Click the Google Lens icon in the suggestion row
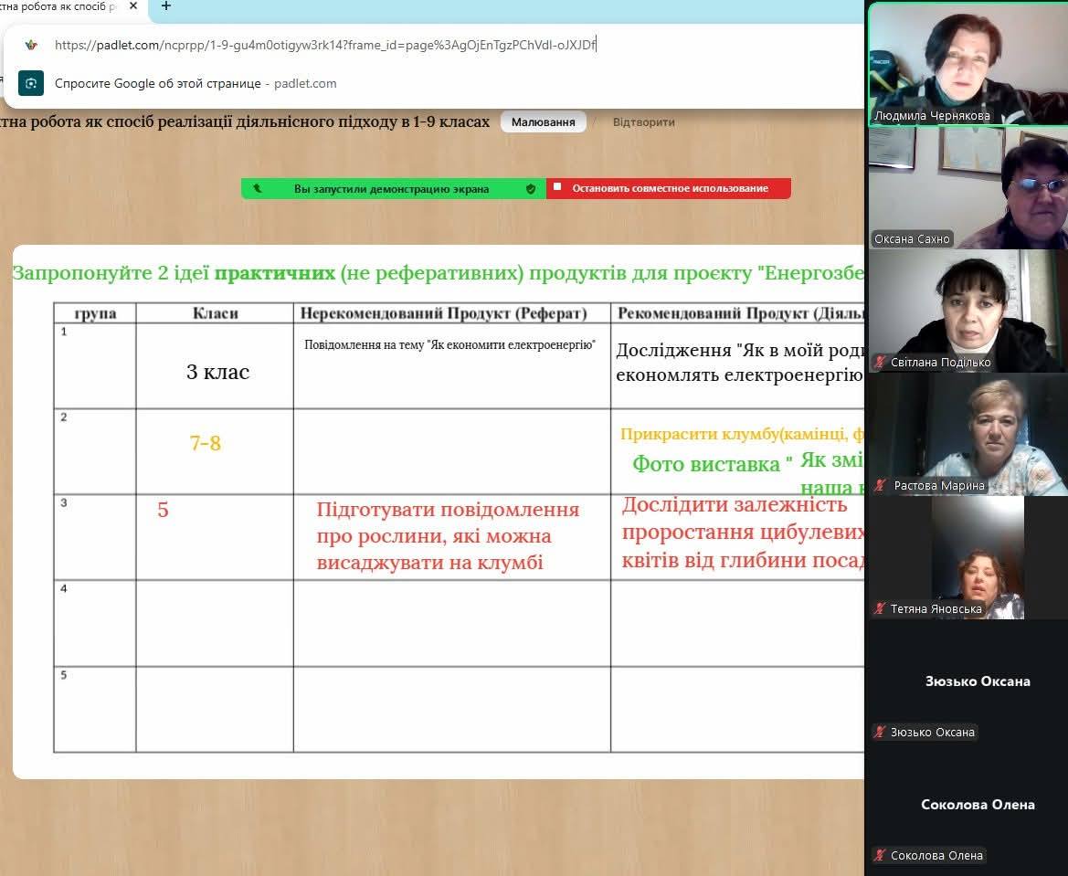This screenshot has height=876, width=1068. tap(31, 83)
